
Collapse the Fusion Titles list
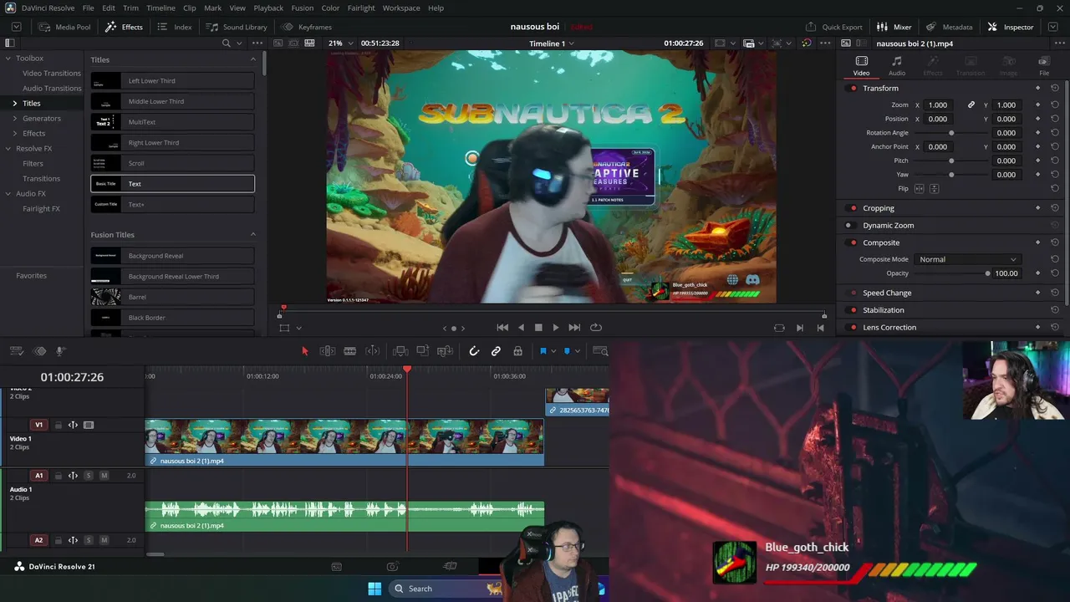click(253, 235)
